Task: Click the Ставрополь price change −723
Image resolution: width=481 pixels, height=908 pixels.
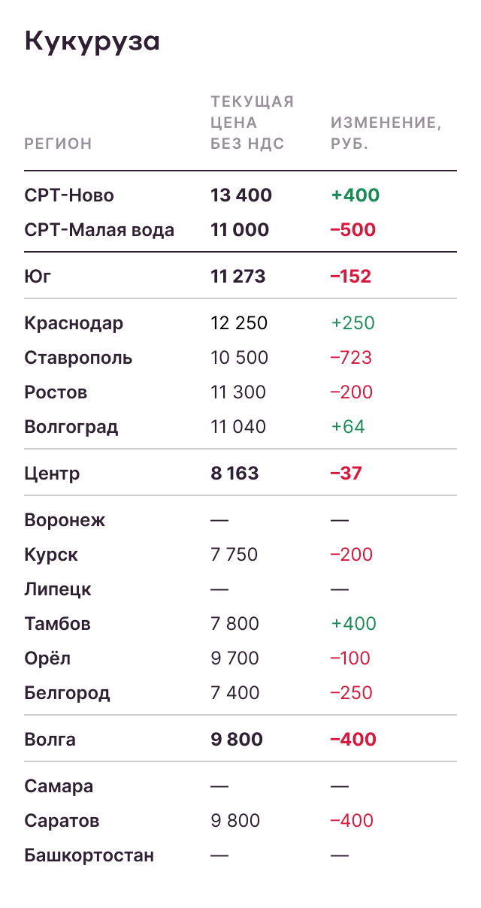Action: coord(351,358)
